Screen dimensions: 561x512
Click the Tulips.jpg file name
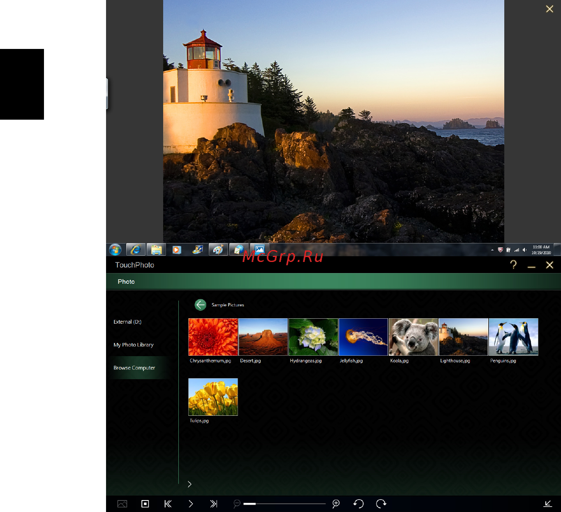199,421
